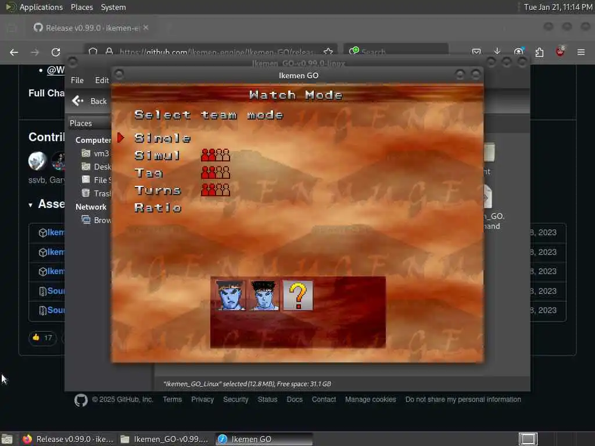The image size is (595, 446).
Task: Click Do not share my personal information
Action: [x=463, y=400]
